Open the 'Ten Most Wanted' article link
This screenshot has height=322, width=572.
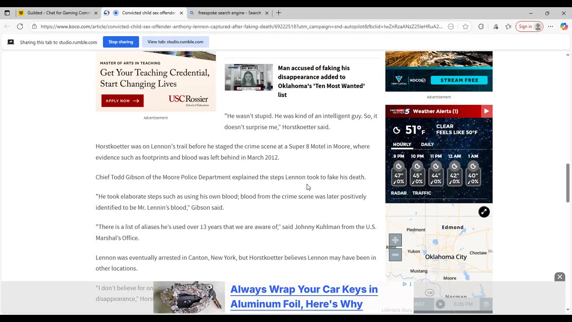coord(321,81)
